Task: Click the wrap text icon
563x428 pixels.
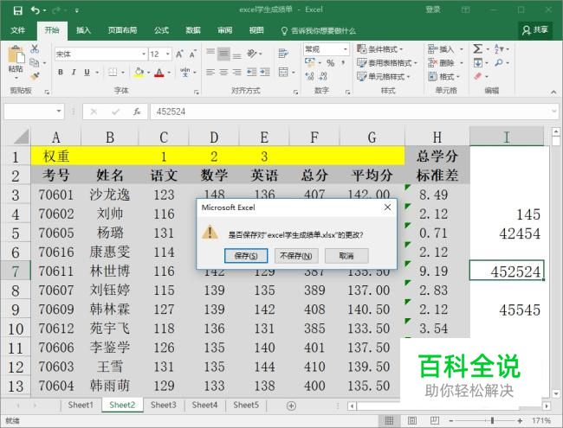Action: 283,54
